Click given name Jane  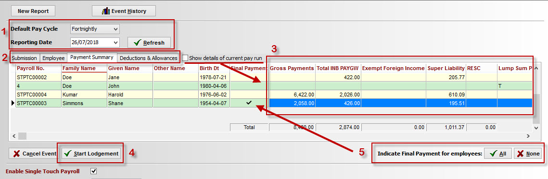click(130, 77)
